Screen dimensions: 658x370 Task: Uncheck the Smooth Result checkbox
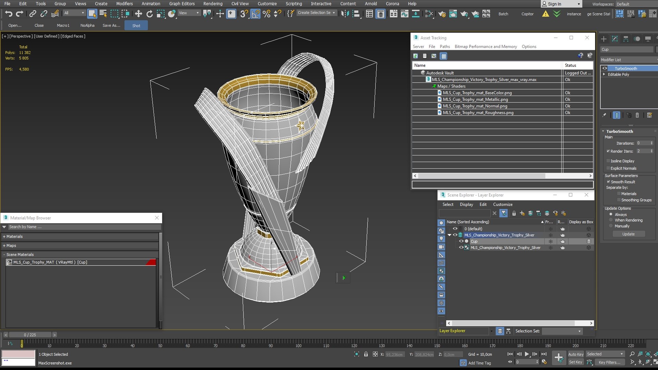coord(608,182)
